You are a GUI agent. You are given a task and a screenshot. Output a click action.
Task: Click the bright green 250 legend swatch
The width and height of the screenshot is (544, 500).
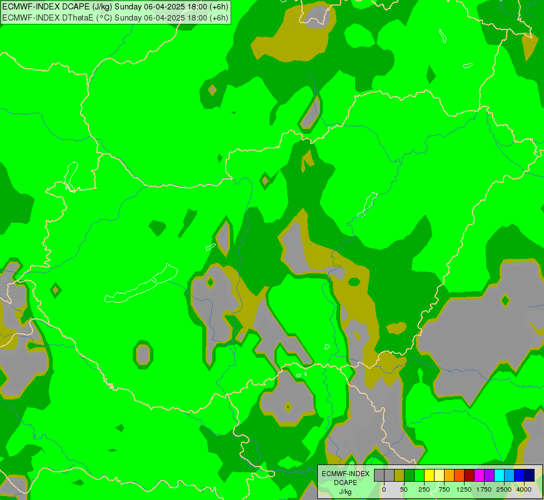[419, 475]
